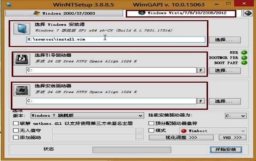The height and width of the screenshot is (161, 256).
Task: Click 选择 button for boot drive
Action: click(225, 71)
